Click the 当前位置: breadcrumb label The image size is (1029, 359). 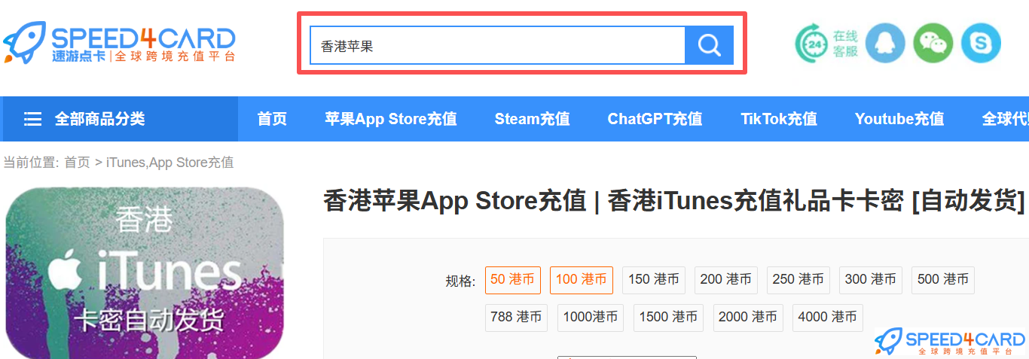(x=32, y=163)
